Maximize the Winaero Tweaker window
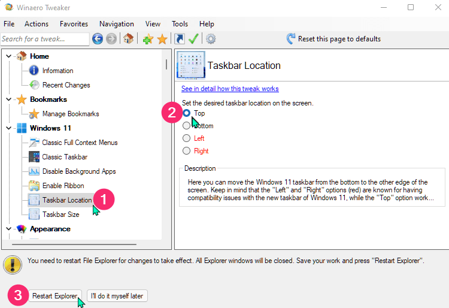 (x=411, y=7)
